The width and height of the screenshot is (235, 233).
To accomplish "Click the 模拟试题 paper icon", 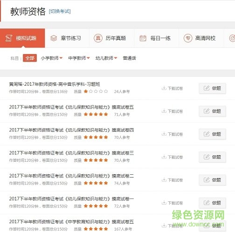I will pyautogui.click(x=9, y=38).
